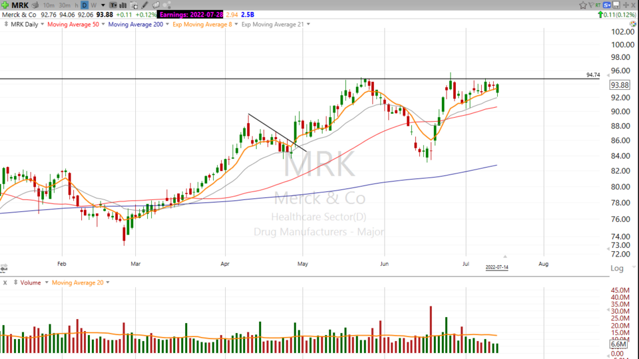This screenshot has width=639, height=359.
Task: Click the price pane reorder arrows icon
Action: (6, 25)
